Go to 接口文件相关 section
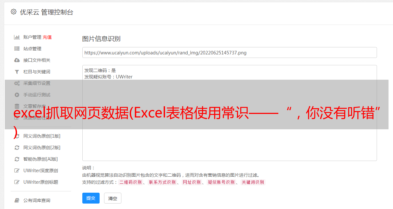 coord(37,60)
